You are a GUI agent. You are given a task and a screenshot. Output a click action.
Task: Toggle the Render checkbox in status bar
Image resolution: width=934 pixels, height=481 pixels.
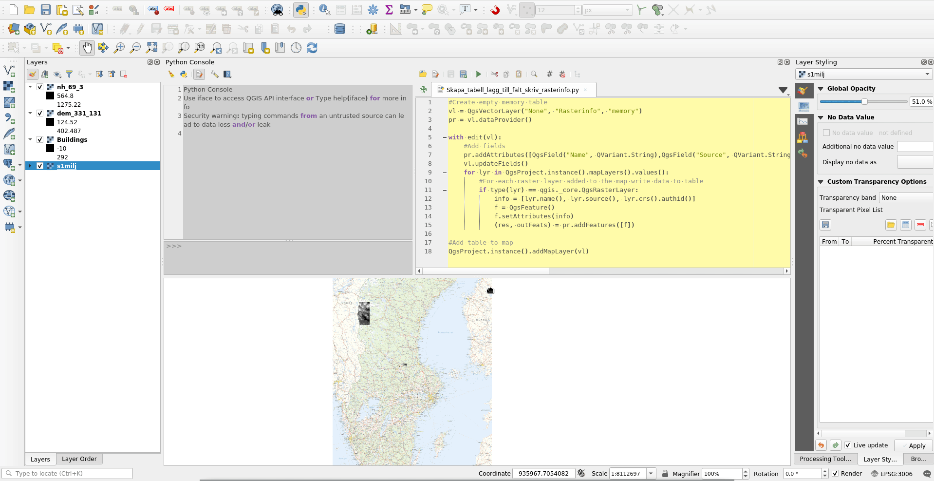(835, 474)
